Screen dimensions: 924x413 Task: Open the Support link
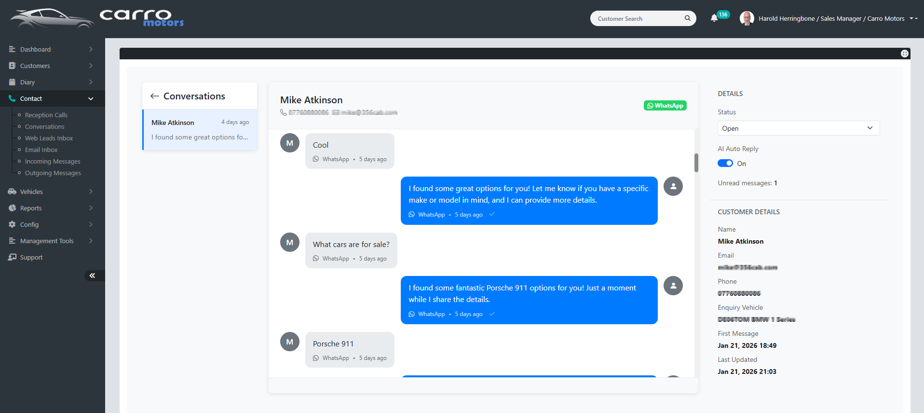tap(31, 257)
